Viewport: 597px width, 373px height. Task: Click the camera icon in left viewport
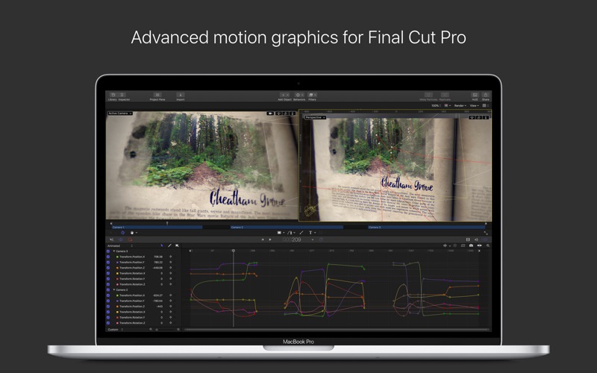[x=270, y=113]
